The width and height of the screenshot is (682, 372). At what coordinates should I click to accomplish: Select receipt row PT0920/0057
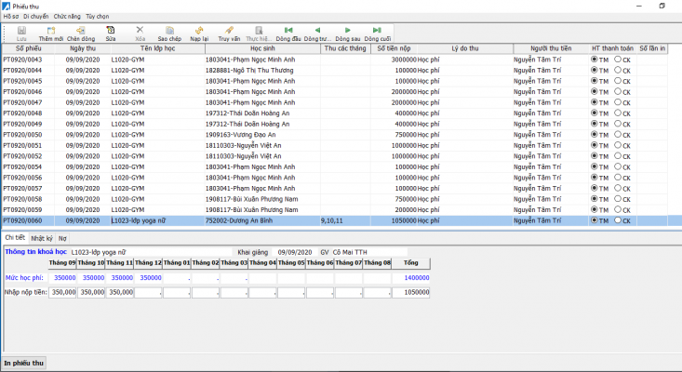[x=334, y=188]
